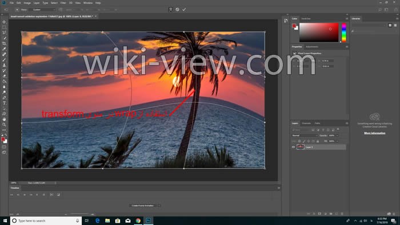400x225 pixels.
Task: Select the Zoom tool
Action: tap(4, 124)
